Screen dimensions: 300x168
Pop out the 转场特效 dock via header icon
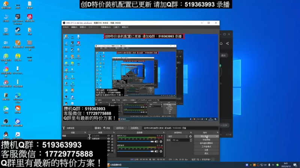(191, 133)
